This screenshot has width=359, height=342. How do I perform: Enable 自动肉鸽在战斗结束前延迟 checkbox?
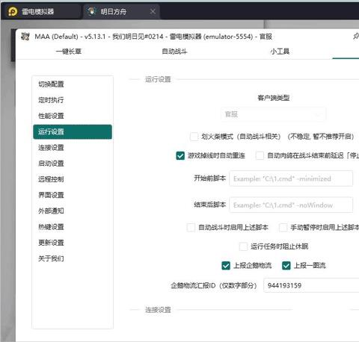coord(260,155)
